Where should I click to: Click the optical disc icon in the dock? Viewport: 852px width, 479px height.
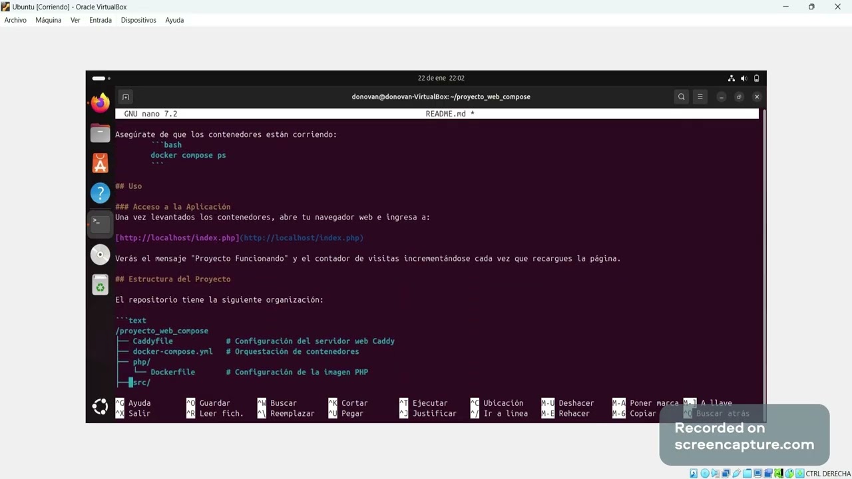[x=100, y=254]
